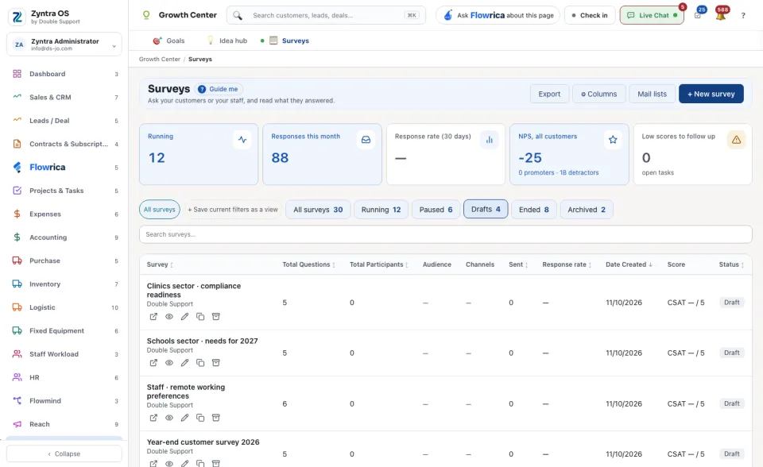Viewport: 763px width, 467px height.
Task: Export the surveys list
Action: [549, 94]
